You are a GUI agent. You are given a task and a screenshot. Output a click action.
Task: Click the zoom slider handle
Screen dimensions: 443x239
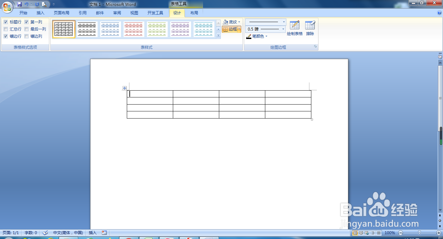(x=420, y=233)
